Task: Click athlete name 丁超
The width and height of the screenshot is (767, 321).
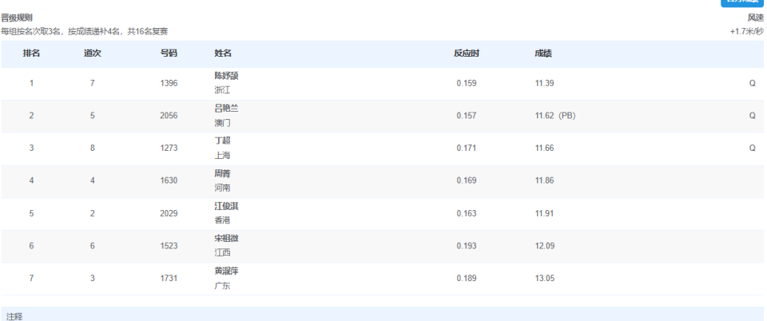Action: coord(223,141)
